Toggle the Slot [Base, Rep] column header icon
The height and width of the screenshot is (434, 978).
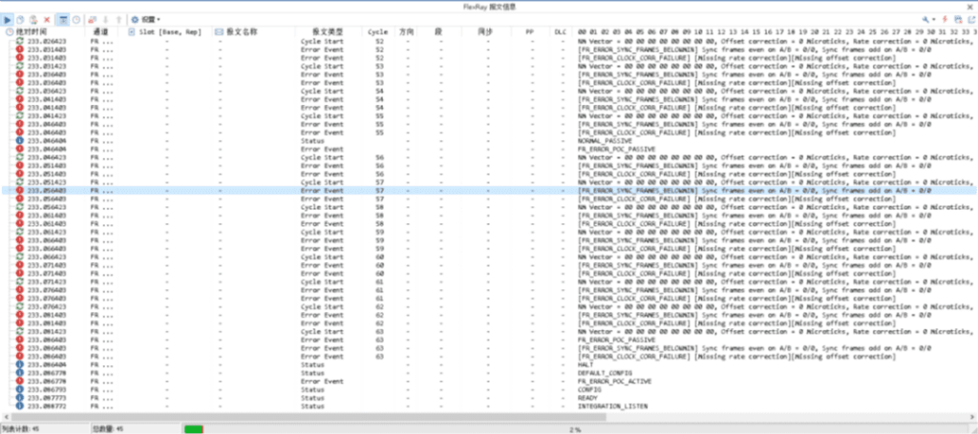point(132,31)
